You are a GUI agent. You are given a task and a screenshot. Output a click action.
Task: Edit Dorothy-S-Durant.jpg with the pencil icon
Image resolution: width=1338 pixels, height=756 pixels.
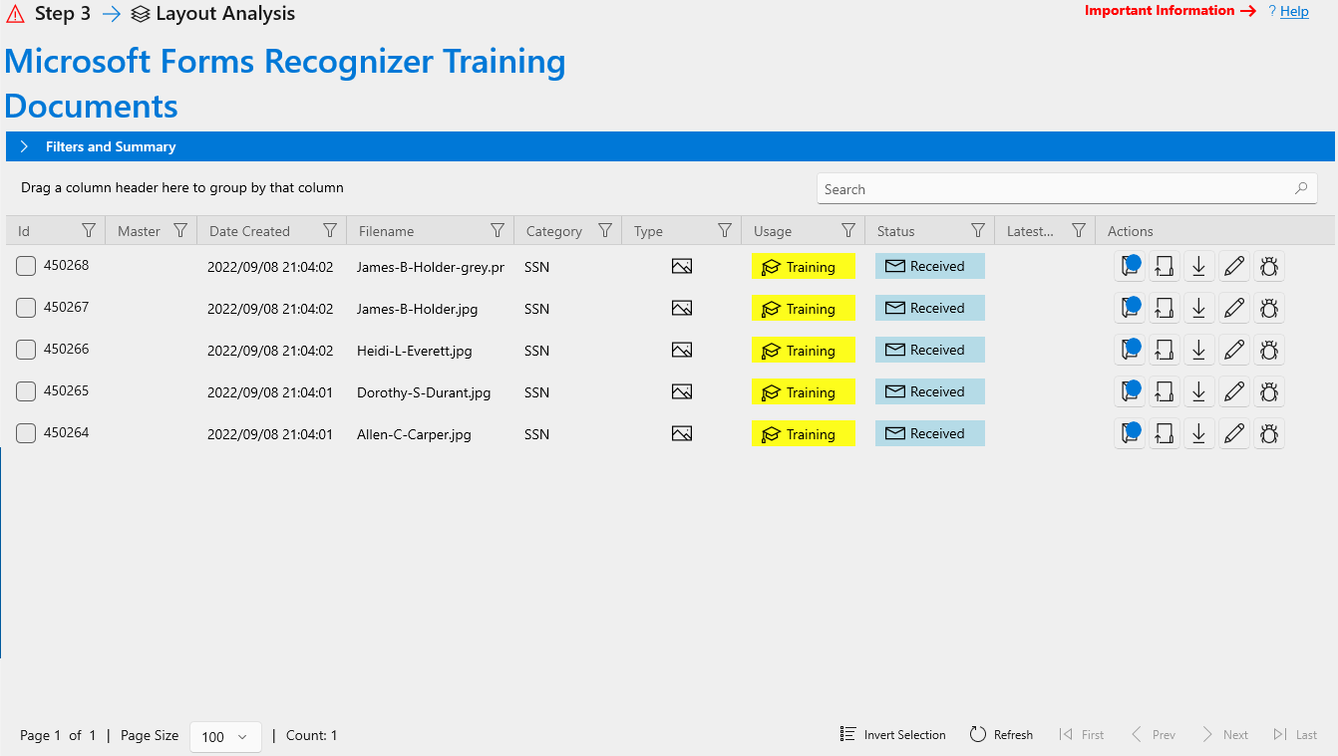(1234, 391)
